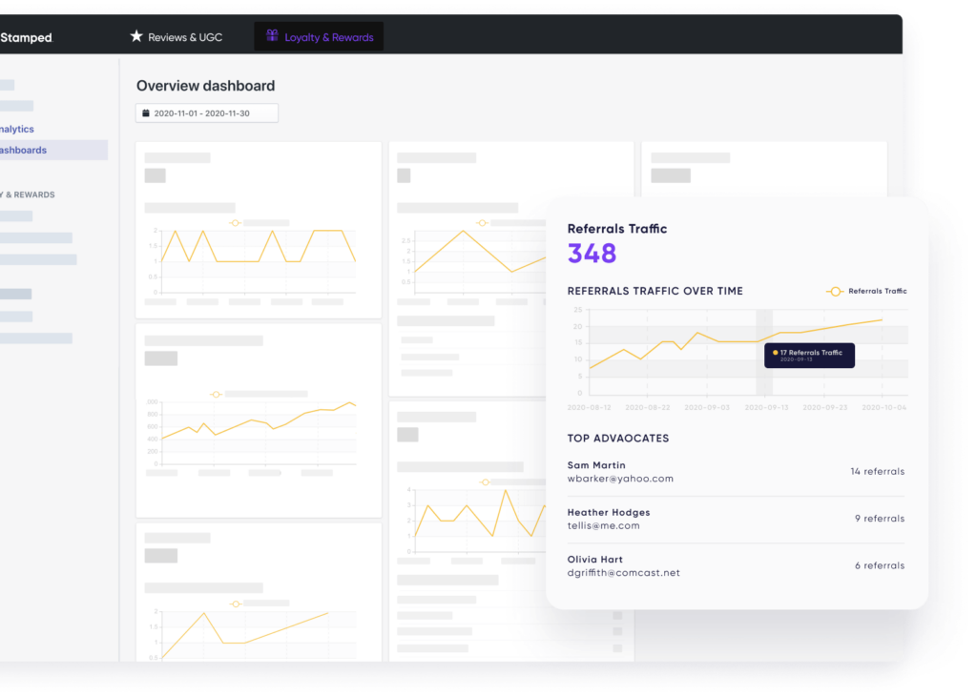Click the Stamped logo
977x696 pixels.
pos(26,38)
